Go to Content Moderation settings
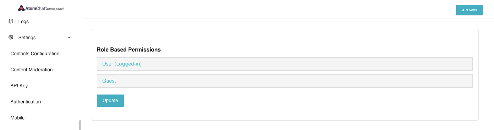Screen dimensions: 494x130 point(32,70)
